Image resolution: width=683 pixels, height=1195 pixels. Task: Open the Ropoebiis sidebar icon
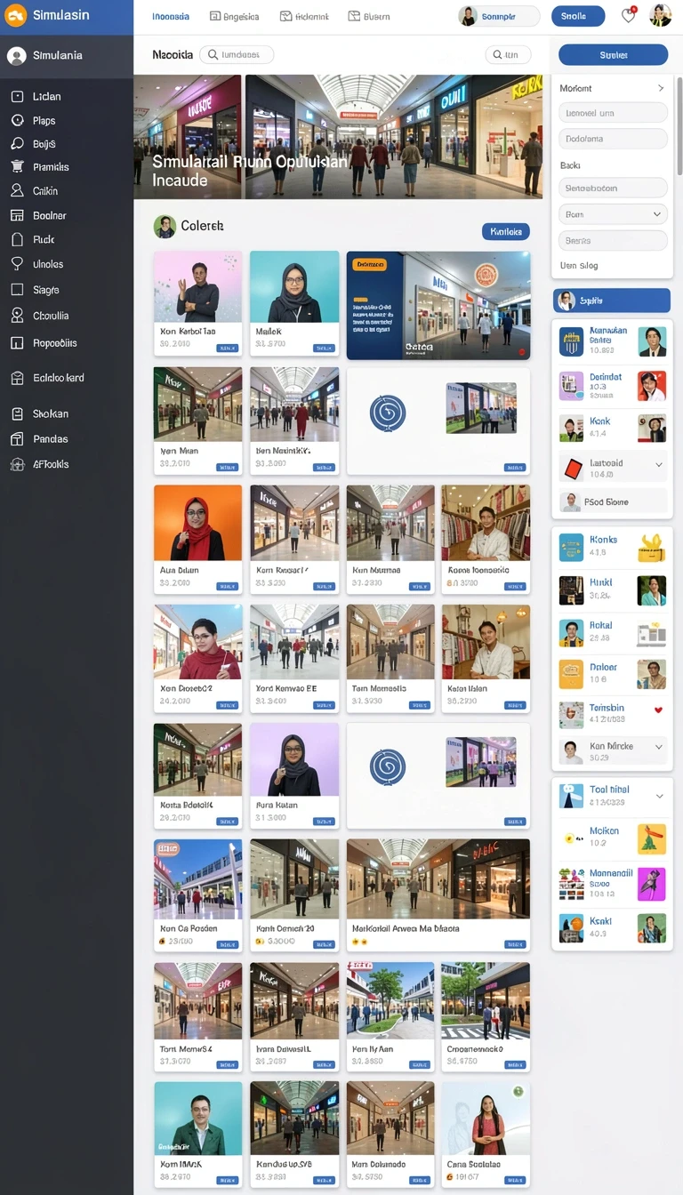tap(16, 342)
